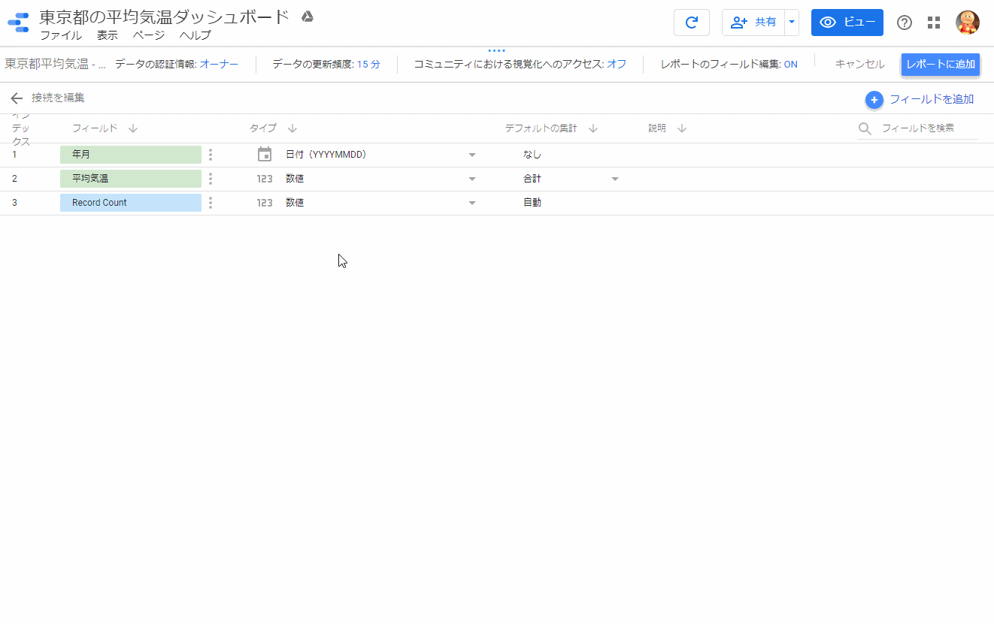Open the three-dot menu for Record Count

pos(211,202)
